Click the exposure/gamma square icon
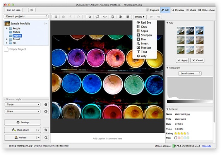Viewport: 221px width, 155px height. pyautogui.click(x=128, y=17)
